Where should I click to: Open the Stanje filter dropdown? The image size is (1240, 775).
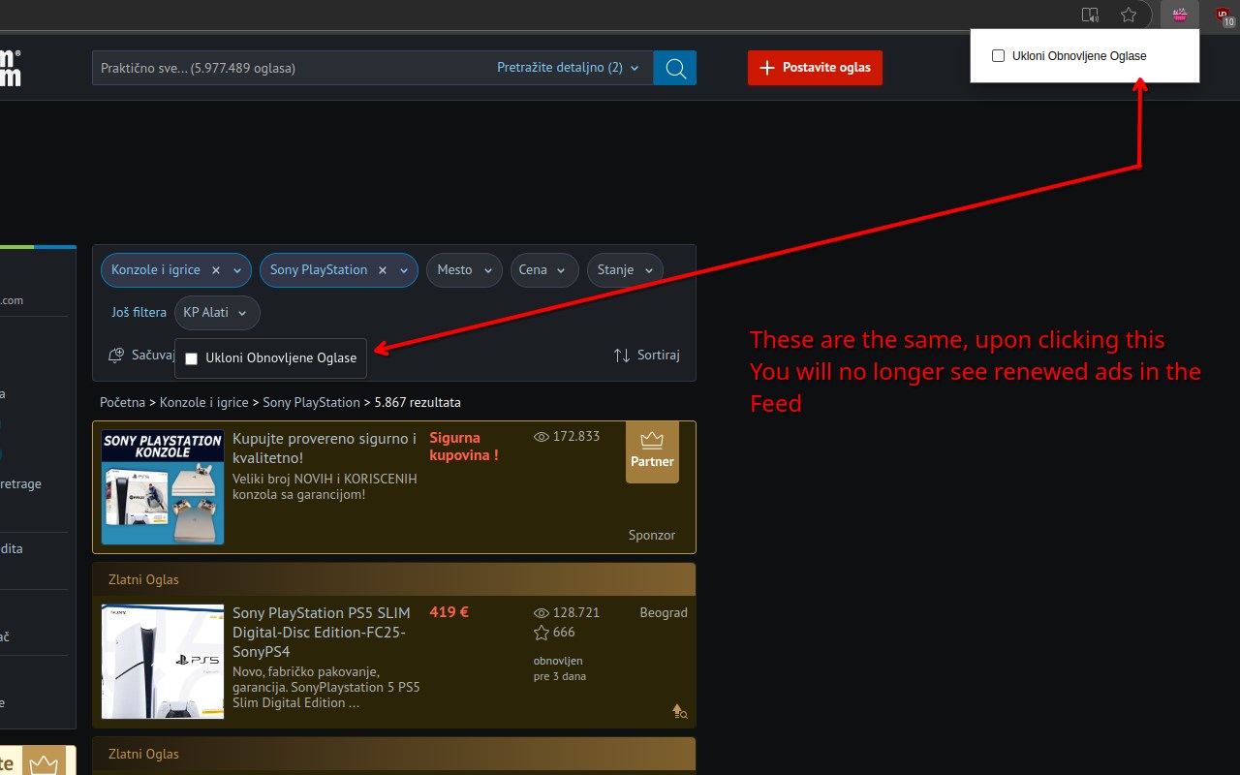click(625, 270)
